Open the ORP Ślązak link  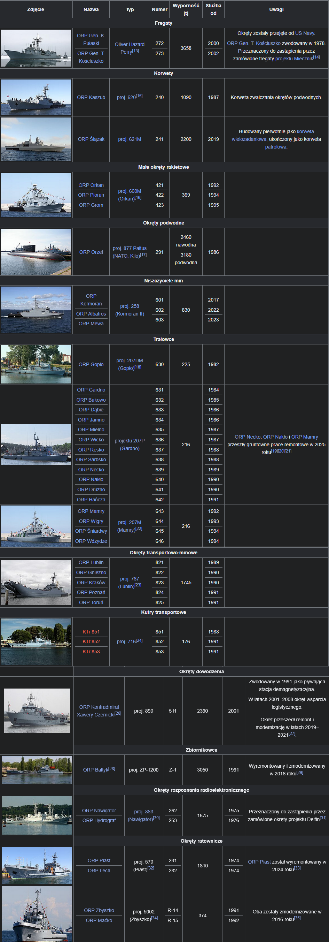pos(91,139)
